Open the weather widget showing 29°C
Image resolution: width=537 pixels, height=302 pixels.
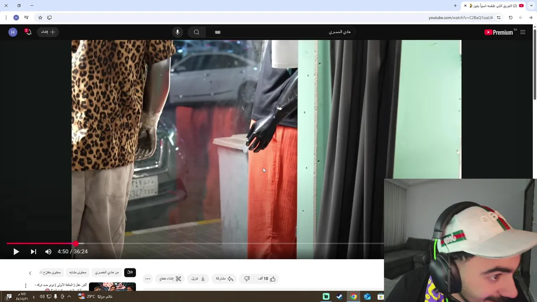click(95, 297)
